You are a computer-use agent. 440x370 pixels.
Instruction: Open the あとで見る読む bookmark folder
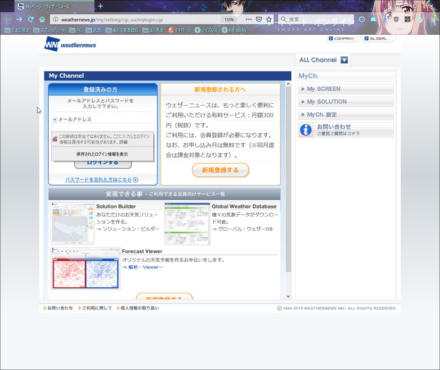pyautogui.click(x=122, y=30)
